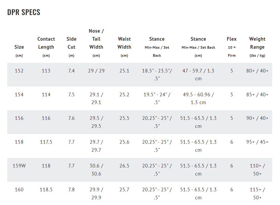Viewport: 280px width, 205px height.
Task: Click the 26.5 waist width value
Action: pos(124,166)
